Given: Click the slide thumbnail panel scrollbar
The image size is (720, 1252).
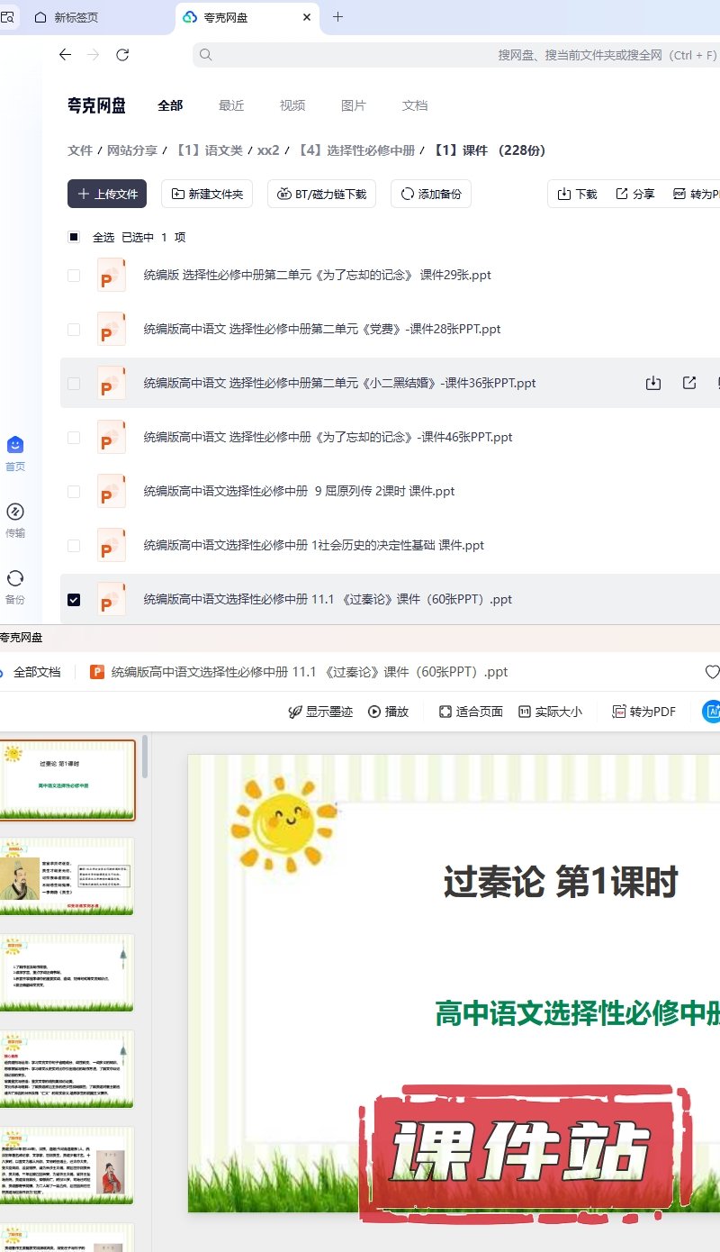Looking at the screenshot, I should point(145,757).
